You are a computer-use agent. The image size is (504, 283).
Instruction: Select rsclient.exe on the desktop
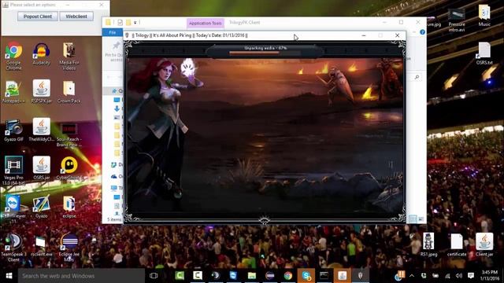(42, 246)
